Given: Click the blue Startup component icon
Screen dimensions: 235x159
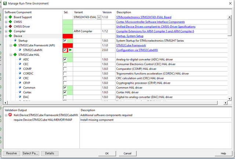Looking at the screenshot, I should 15,41.
